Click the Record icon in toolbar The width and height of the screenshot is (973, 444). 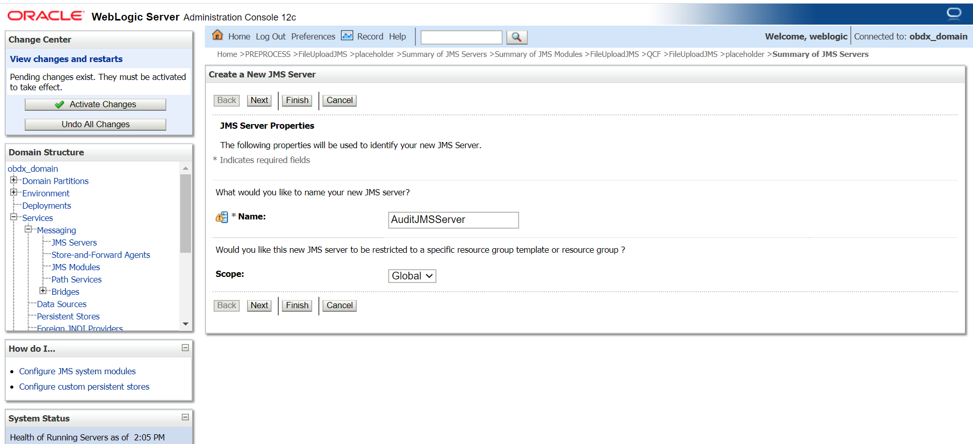347,35
